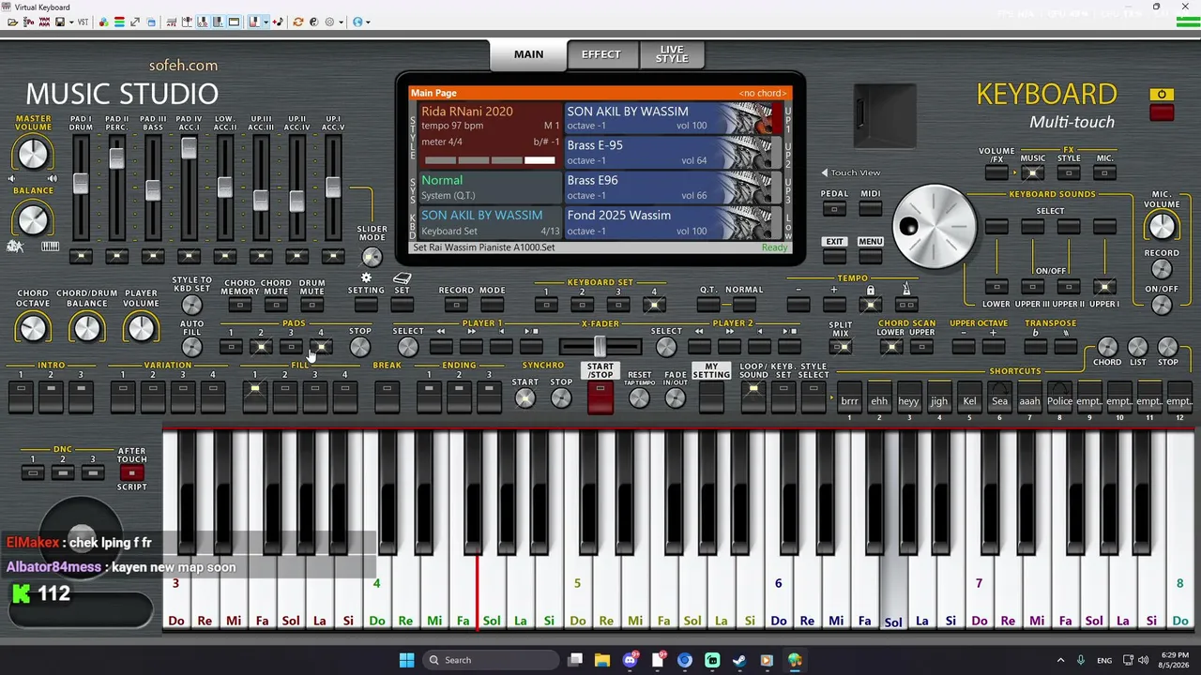Screen dimensions: 1201x675
Task: Click the MENU button
Action: [870, 257]
